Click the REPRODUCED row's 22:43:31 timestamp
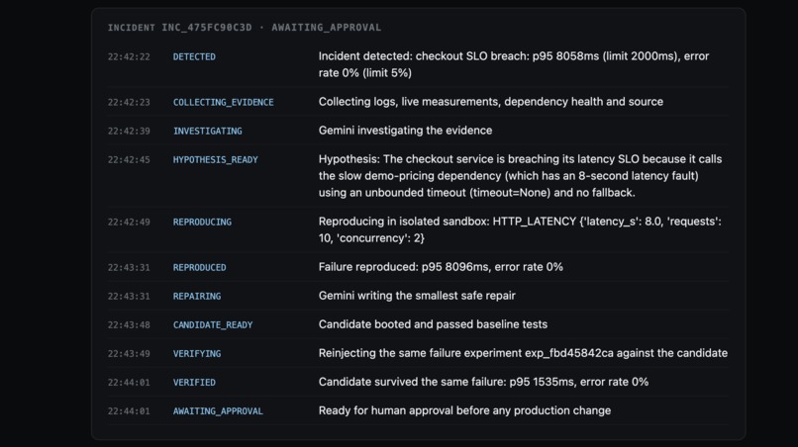Image resolution: width=798 pixels, height=447 pixels. (129, 267)
